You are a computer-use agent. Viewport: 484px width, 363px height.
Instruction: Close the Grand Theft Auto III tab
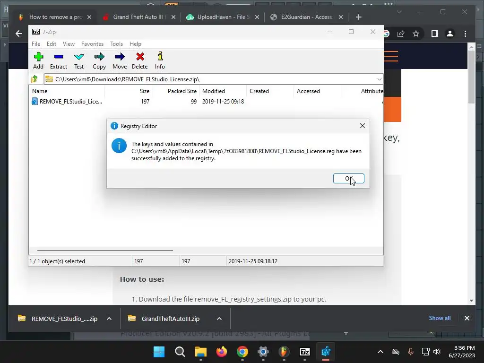tap(173, 17)
